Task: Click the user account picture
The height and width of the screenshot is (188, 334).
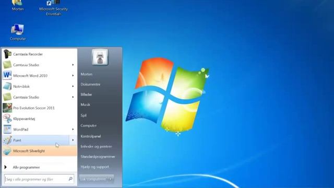Action: click(100, 57)
